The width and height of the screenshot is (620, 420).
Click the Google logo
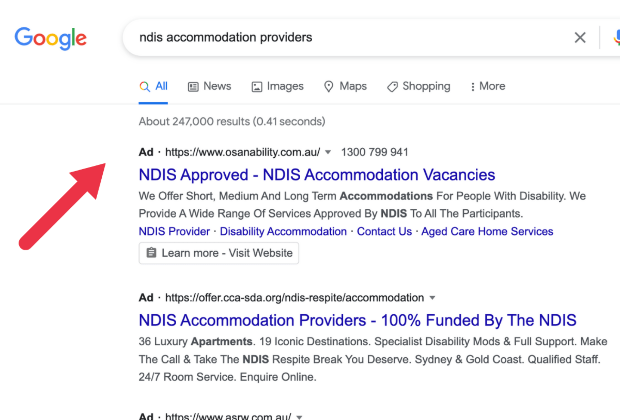pos(51,38)
